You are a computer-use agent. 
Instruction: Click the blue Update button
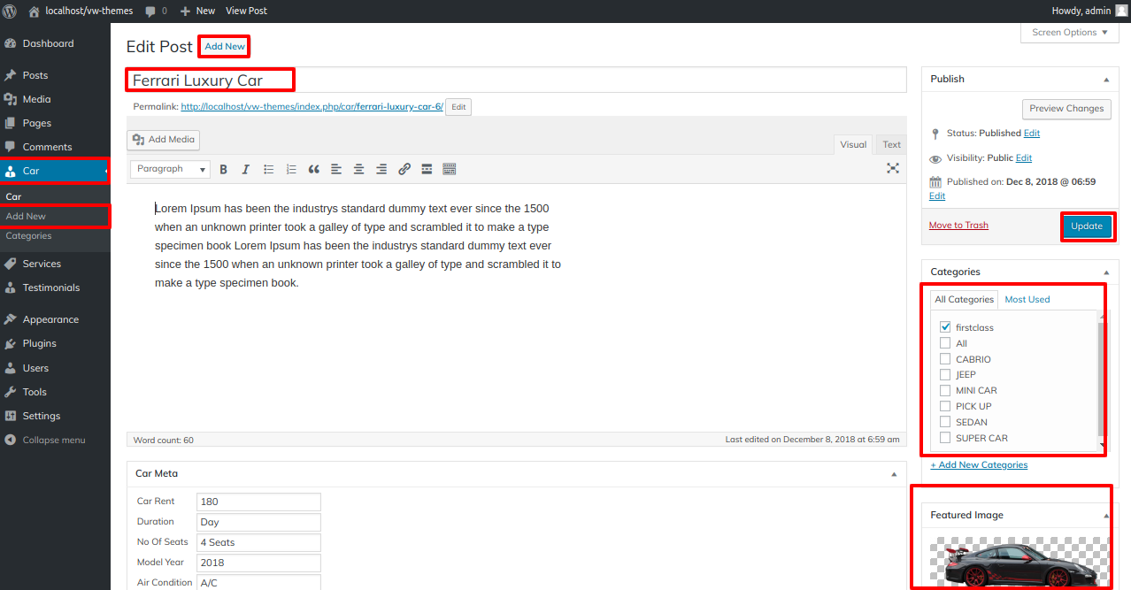(1087, 226)
